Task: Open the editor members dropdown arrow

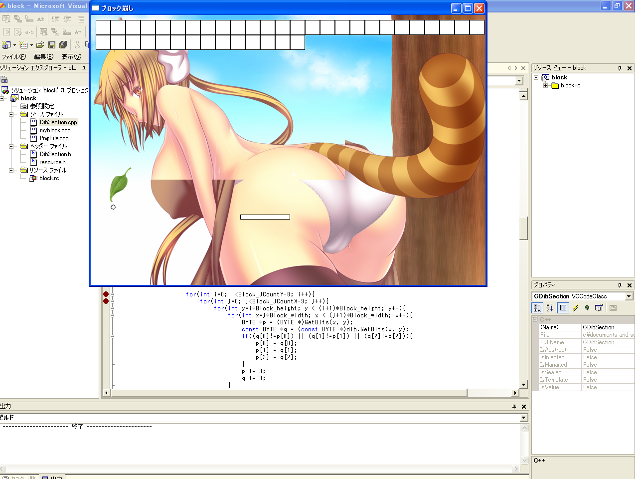Action: [x=519, y=81]
